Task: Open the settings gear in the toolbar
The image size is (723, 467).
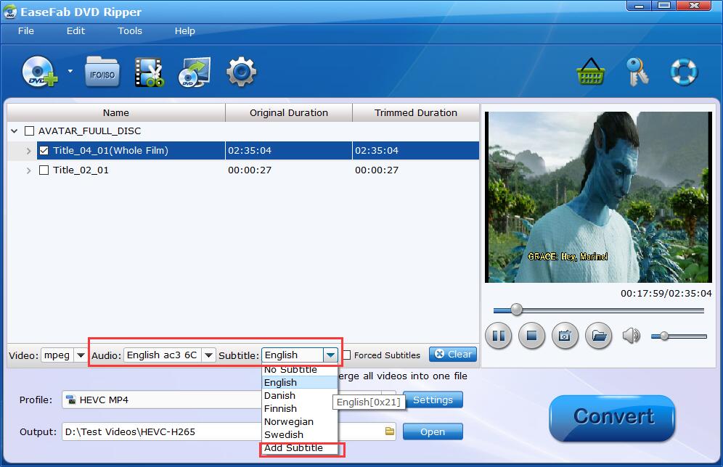Action: (242, 72)
